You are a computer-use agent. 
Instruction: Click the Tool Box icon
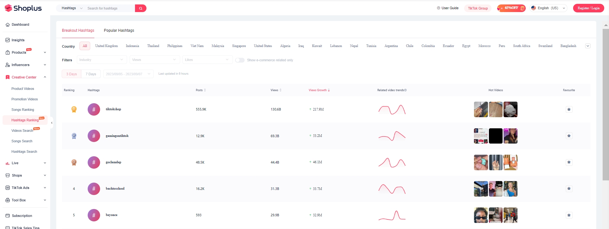pyautogui.click(x=8, y=200)
